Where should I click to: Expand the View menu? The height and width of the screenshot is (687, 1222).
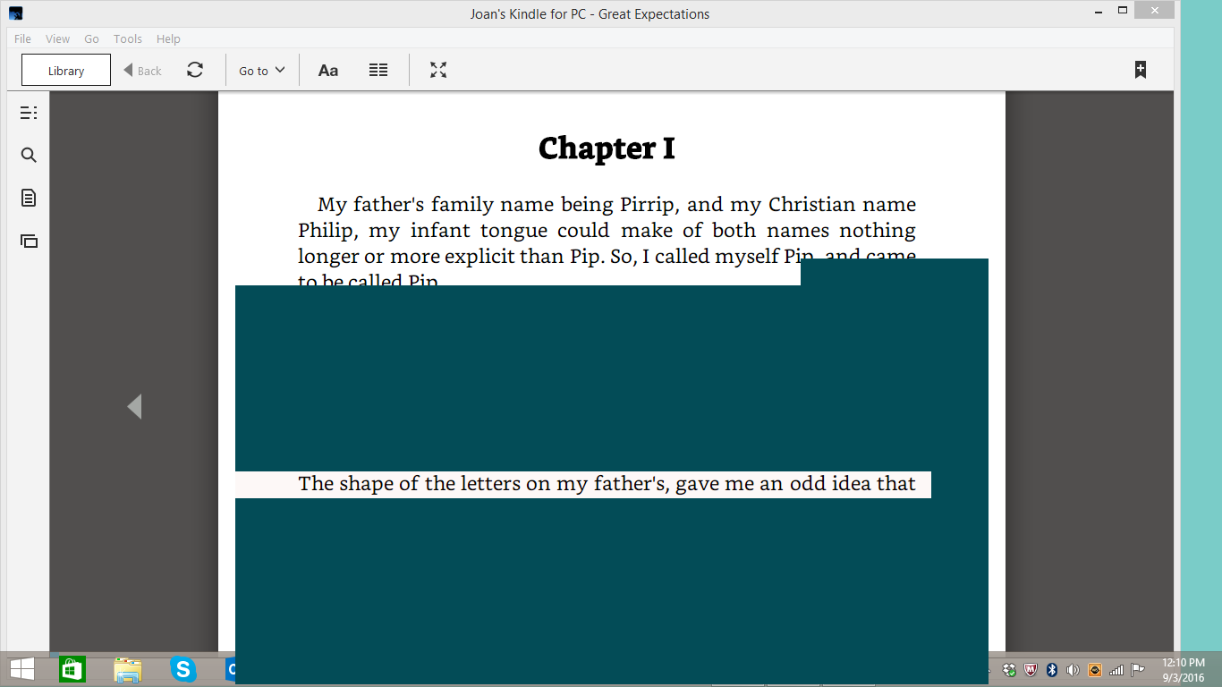tap(57, 38)
